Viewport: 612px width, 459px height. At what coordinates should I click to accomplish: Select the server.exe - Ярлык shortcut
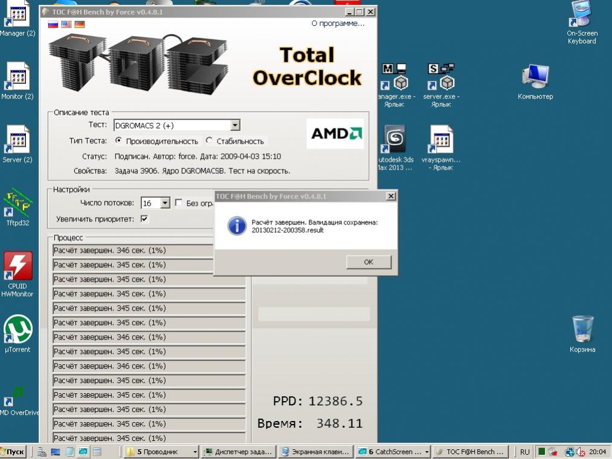point(441,86)
